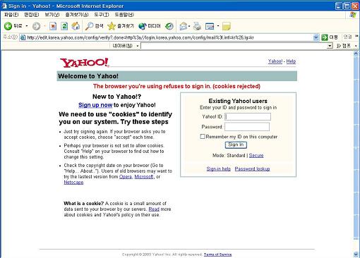Open the 도움말(H) Help menu
Image resolution: width=360 pixels, height=258 pixels.
pos(124,15)
